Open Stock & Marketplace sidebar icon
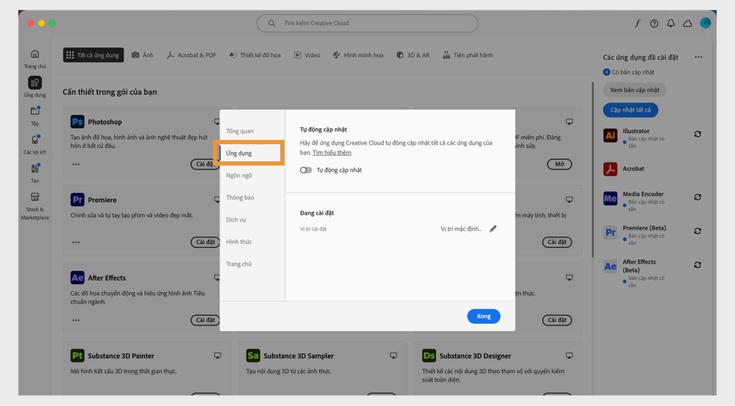The height and width of the screenshot is (406, 735). (x=35, y=197)
